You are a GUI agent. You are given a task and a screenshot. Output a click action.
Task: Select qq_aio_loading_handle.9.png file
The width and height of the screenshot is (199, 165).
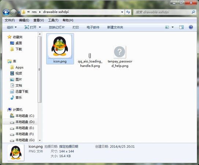pos(90,60)
